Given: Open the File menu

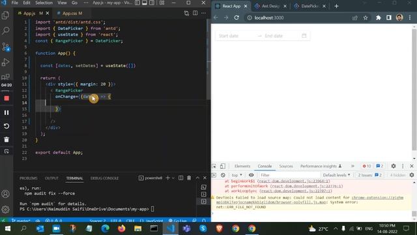Looking at the screenshot, I should click(x=14, y=3).
